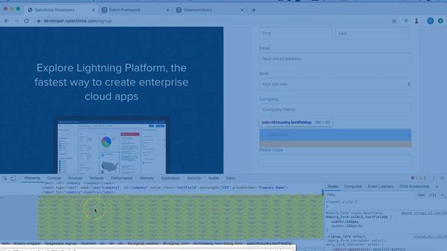This screenshot has width=447, height=251.
Task: Click the browser address bar URL
Action: click(78, 21)
